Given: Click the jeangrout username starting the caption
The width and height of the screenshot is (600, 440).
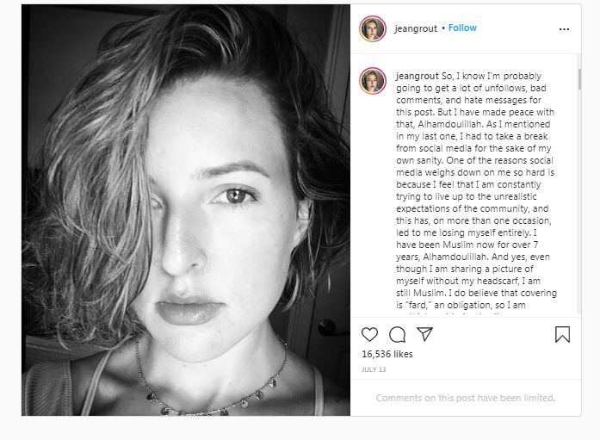Looking at the screenshot, I should pos(416,76).
